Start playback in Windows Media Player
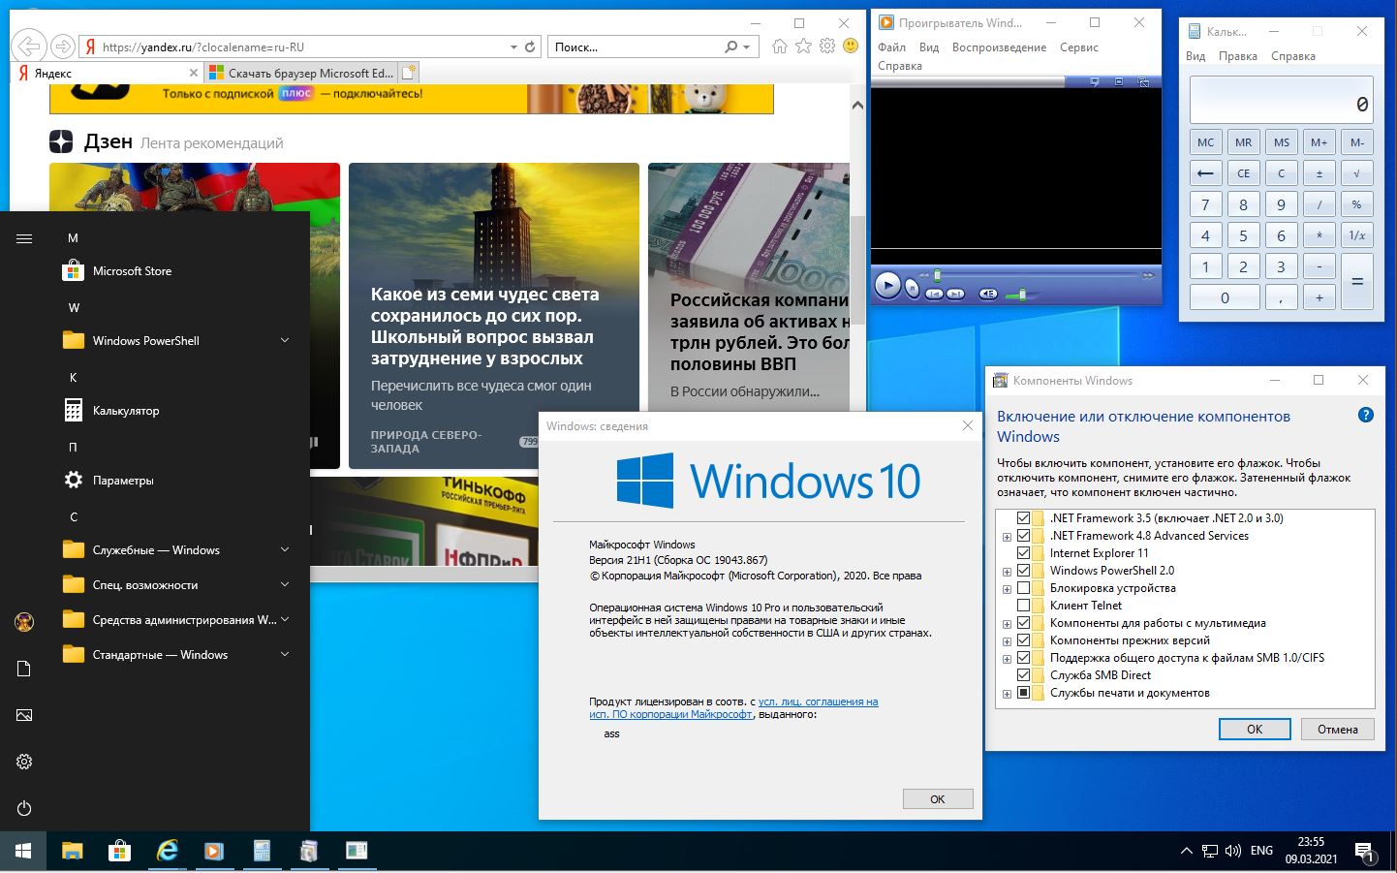 tap(887, 285)
